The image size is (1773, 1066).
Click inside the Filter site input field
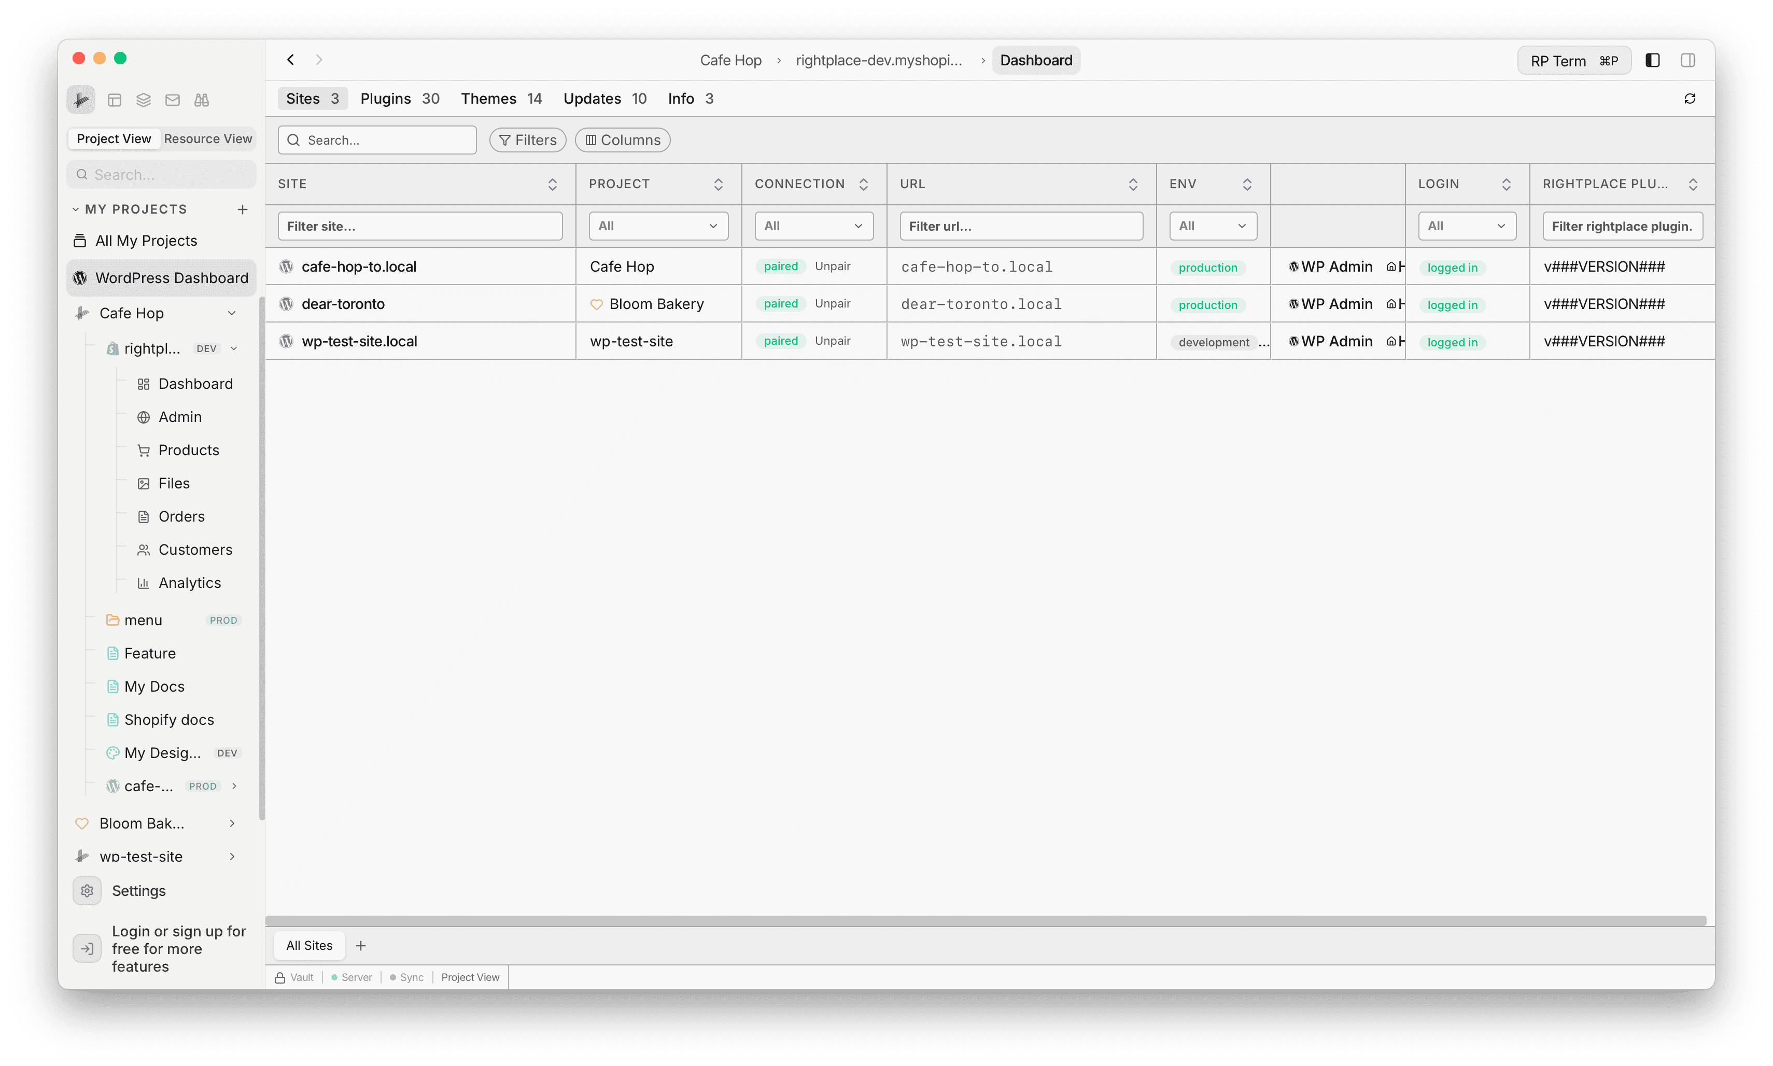(419, 226)
